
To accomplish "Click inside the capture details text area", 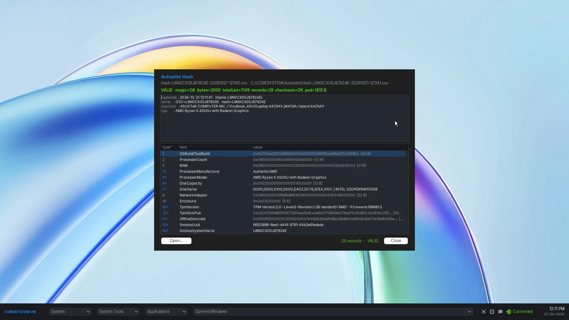I will coord(284,118).
